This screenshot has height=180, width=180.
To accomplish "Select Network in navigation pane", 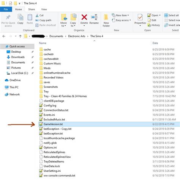I will [x=14, y=94].
